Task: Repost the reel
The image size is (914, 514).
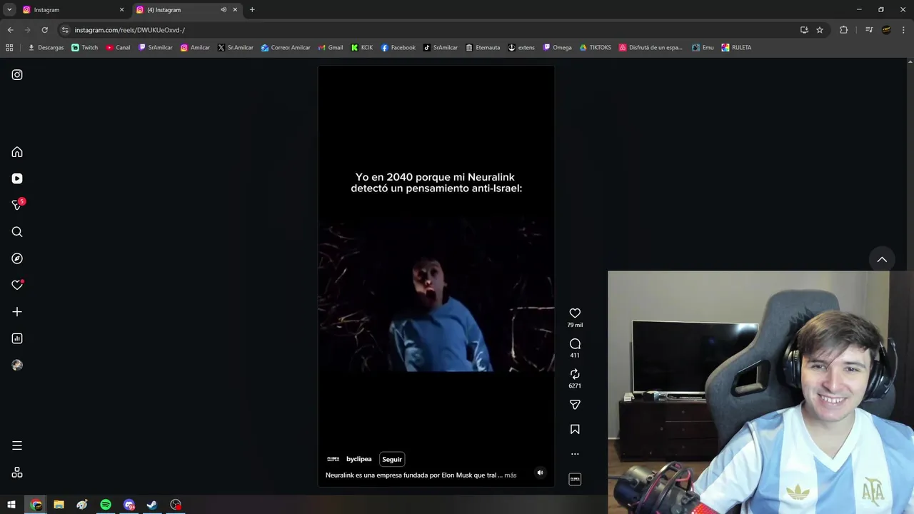Action: [575, 374]
